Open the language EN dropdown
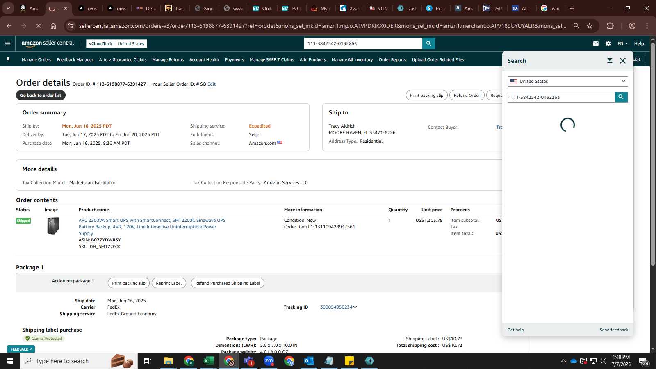Viewport: 656px width, 369px height. pyautogui.click(x=622, y=43)
